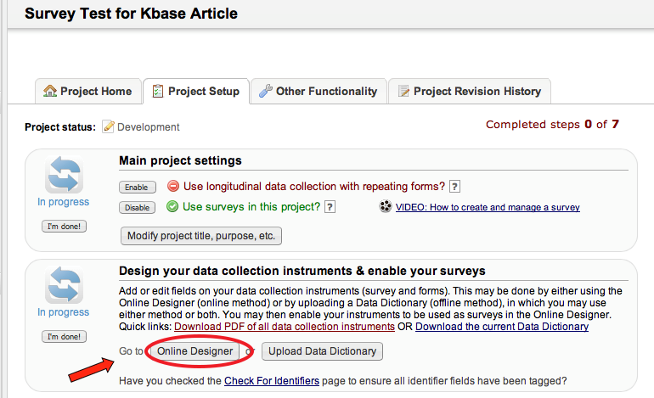The image size is (654, 398).
Task: Click Modify project title, purpose, etc. button
Action: 200,236
